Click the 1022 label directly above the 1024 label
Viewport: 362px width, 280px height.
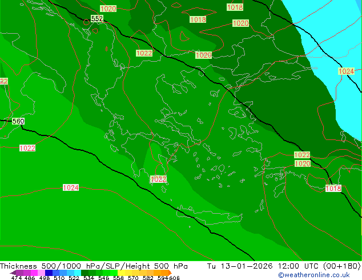[x=27, y=148]
